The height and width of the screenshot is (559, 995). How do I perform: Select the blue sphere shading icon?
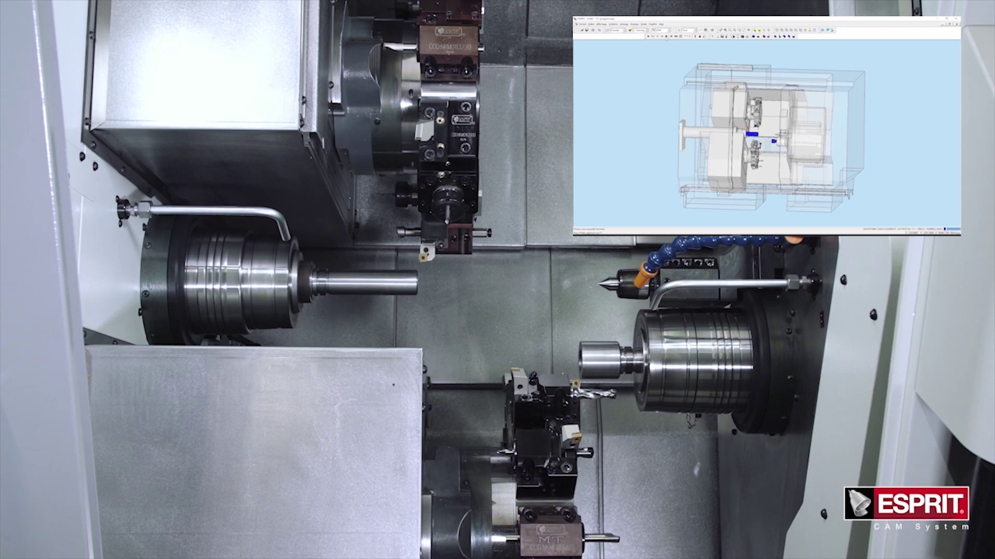tap(753, 36)
